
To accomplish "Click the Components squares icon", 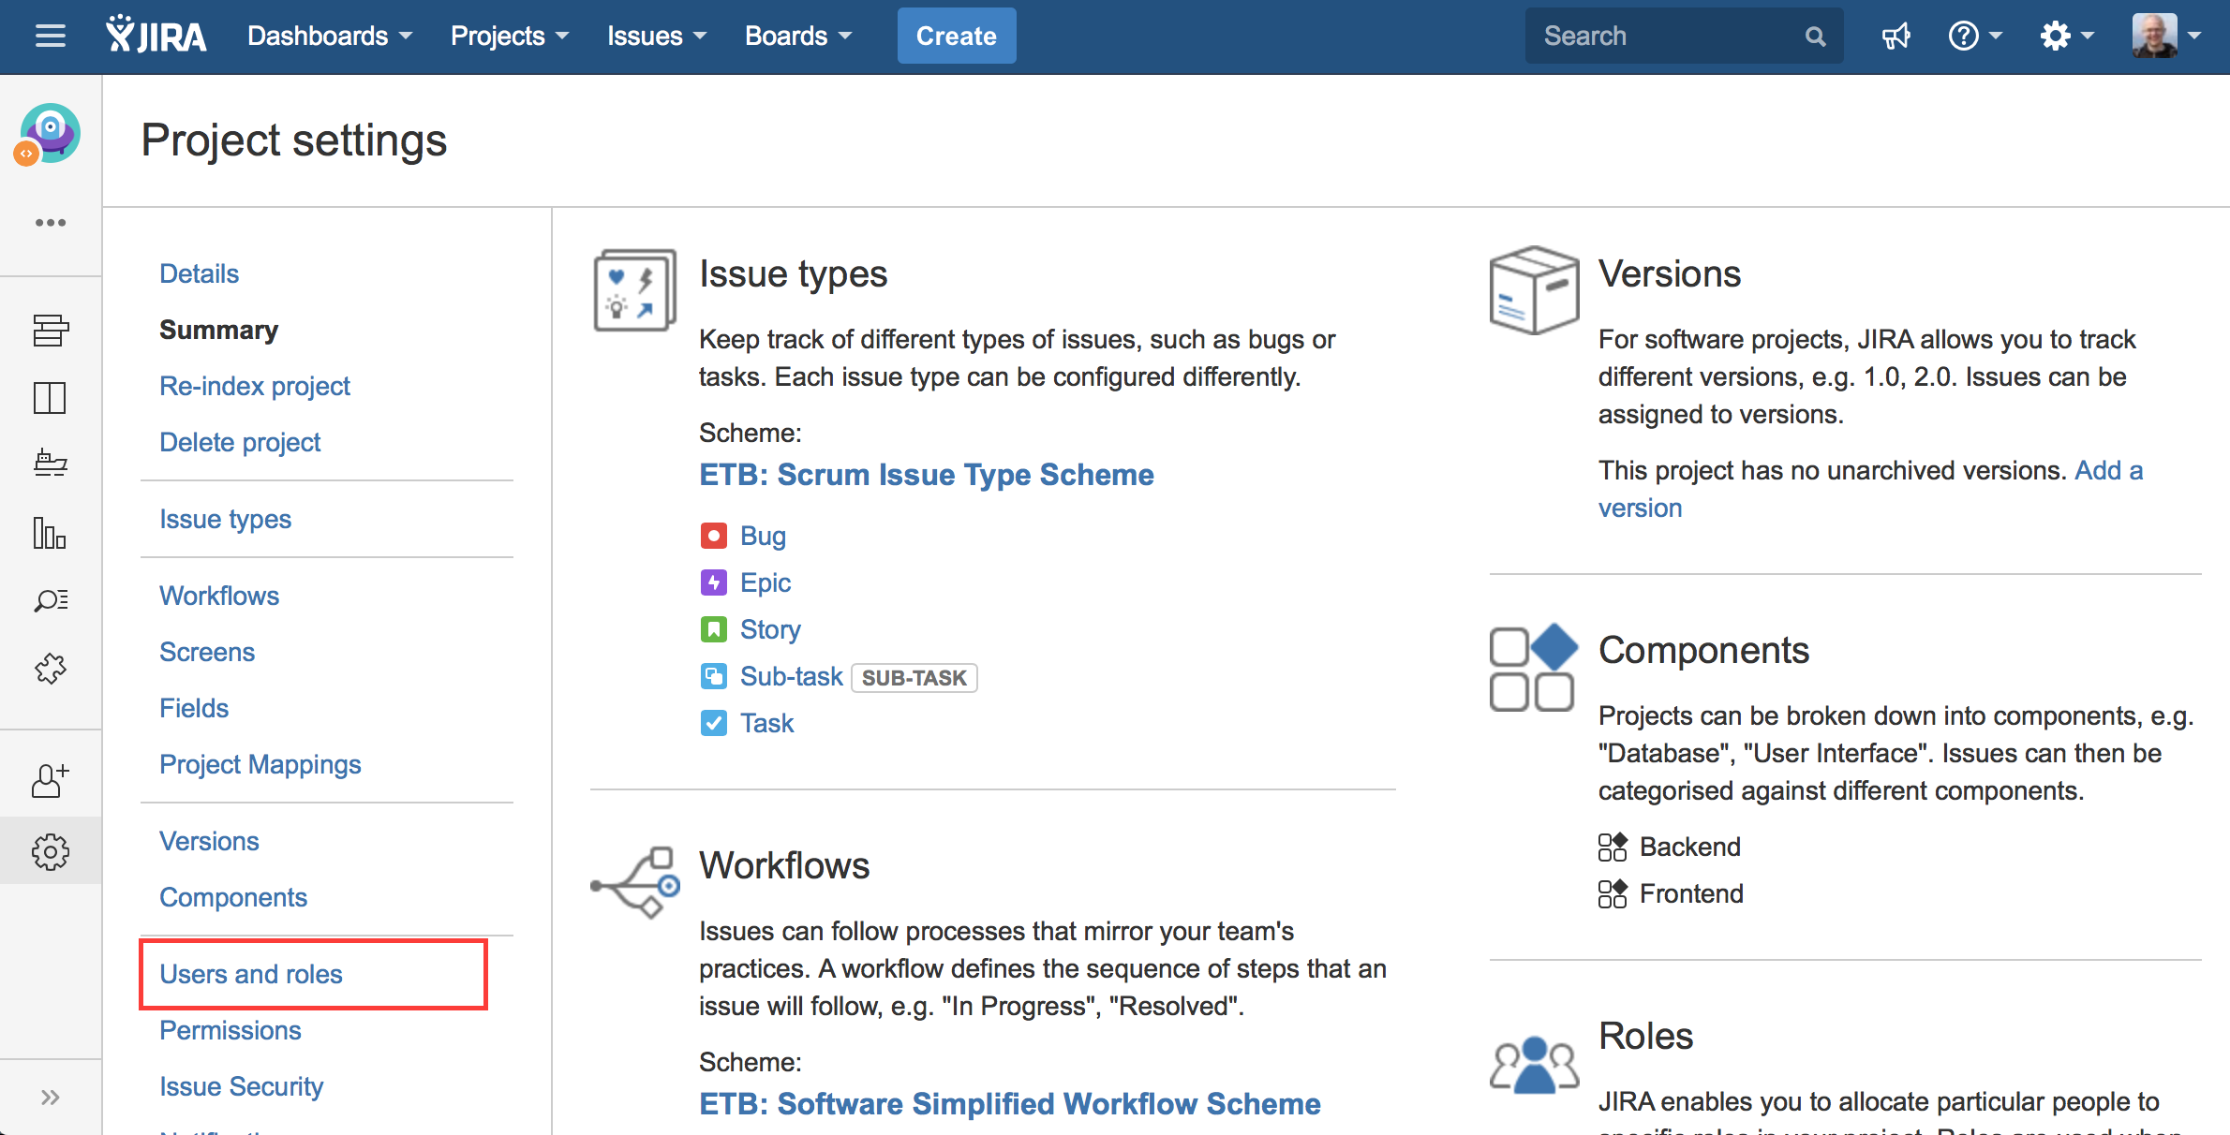I will [1534, 667].
